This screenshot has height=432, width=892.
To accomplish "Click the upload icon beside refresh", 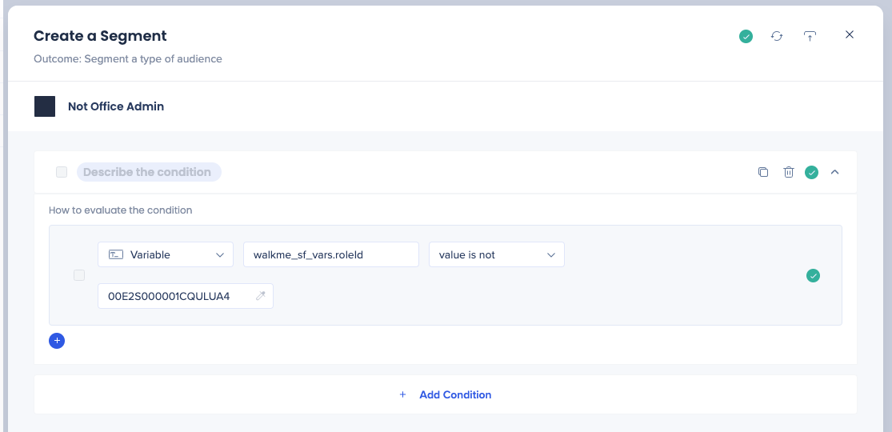I will pos(810,36).
